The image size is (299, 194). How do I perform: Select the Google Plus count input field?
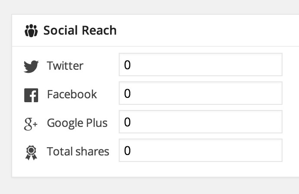tap(200, 122)
